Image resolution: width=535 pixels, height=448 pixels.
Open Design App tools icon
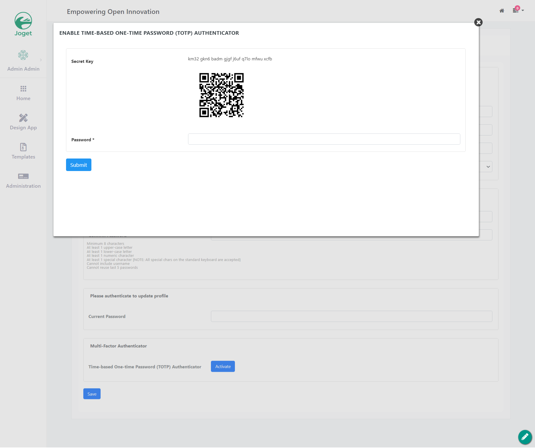(23, 118)
